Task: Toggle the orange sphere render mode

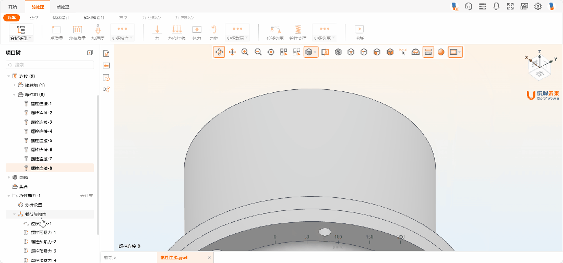Action: pos(441,52)
